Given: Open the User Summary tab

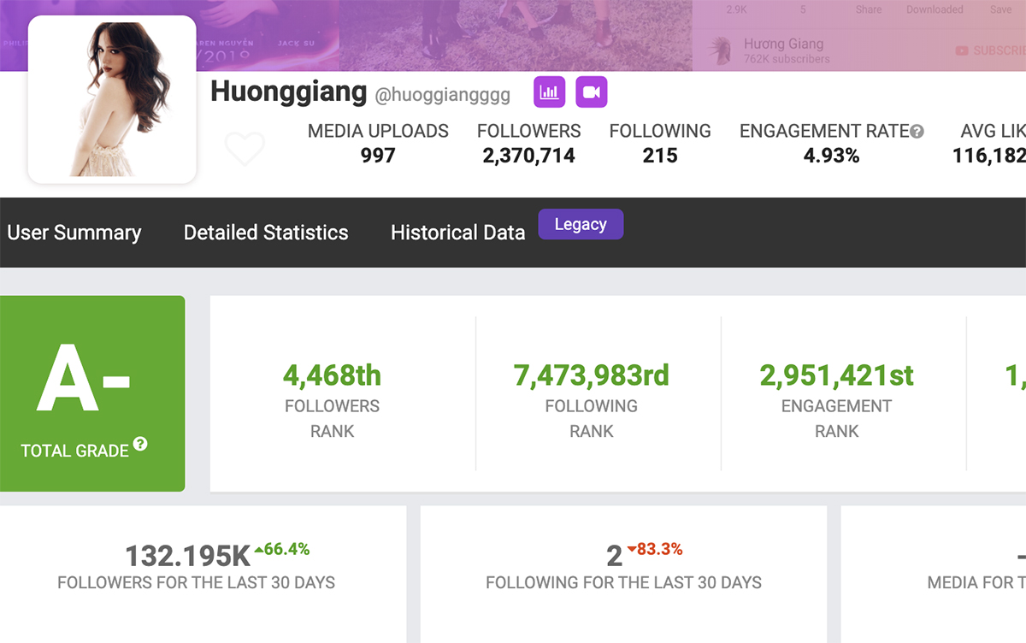Looking at the screenshot, I should (74, 233).
